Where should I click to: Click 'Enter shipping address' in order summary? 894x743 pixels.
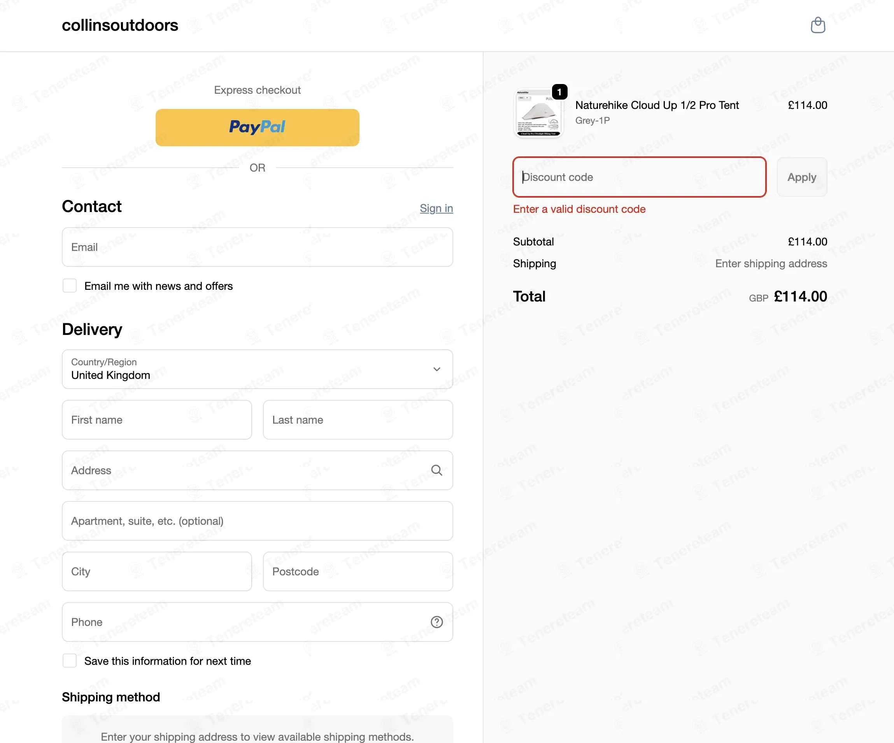[x=771, y=264]
